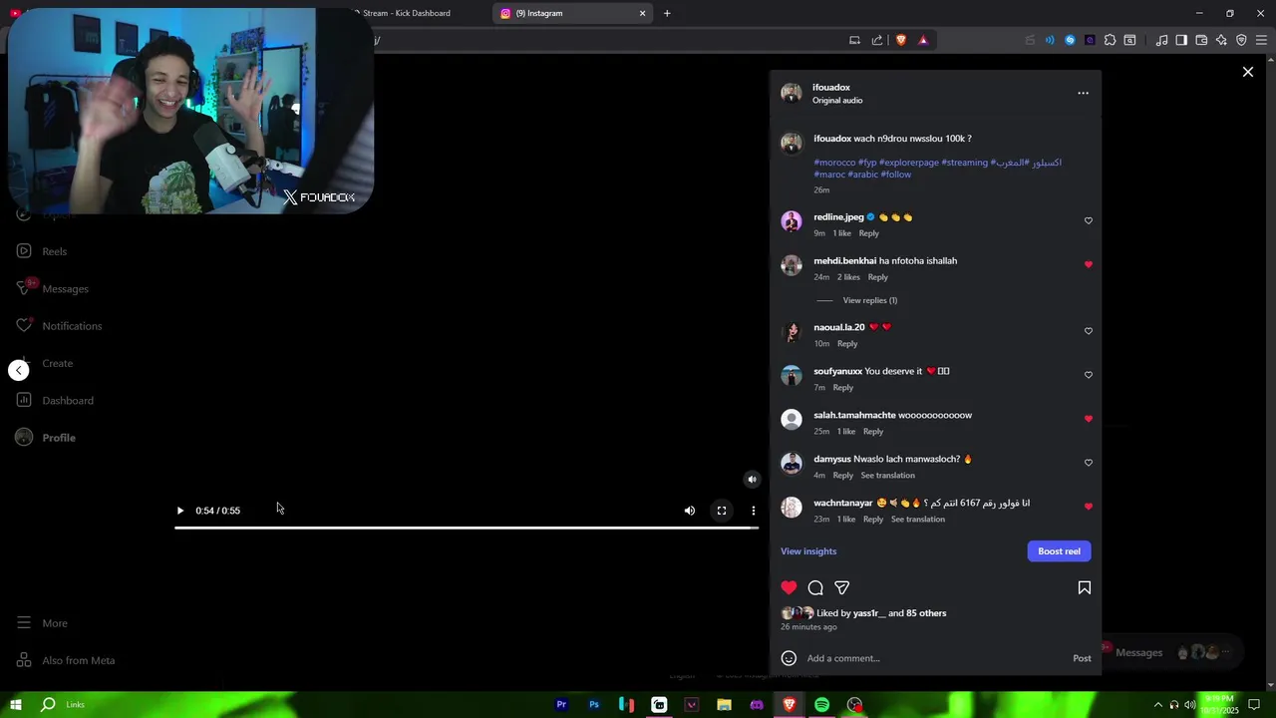Screen dimensions: 1276x718
Task: Open the Brave VPN shield icon
Action: click(1241, 40)
